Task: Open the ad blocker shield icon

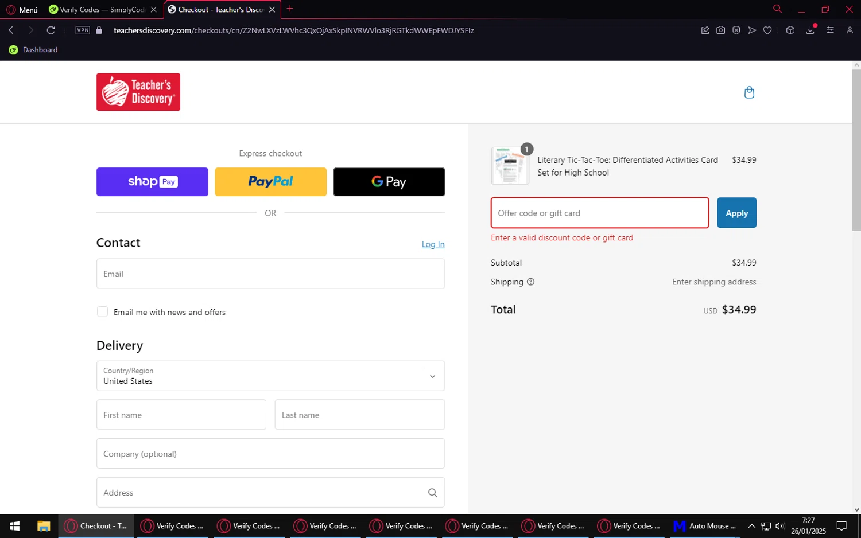Action: pyautogui.click(x=736, y=30)
